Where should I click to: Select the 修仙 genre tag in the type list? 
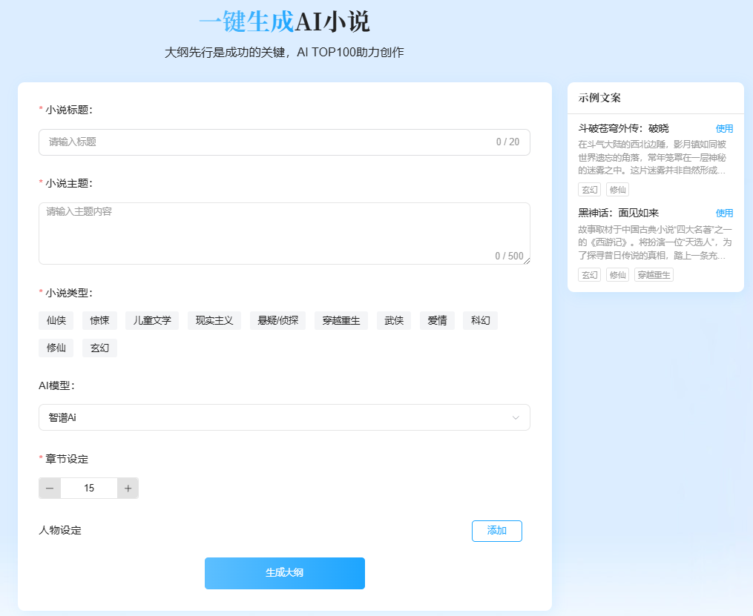pyautogui.click(x=56, y=348)
